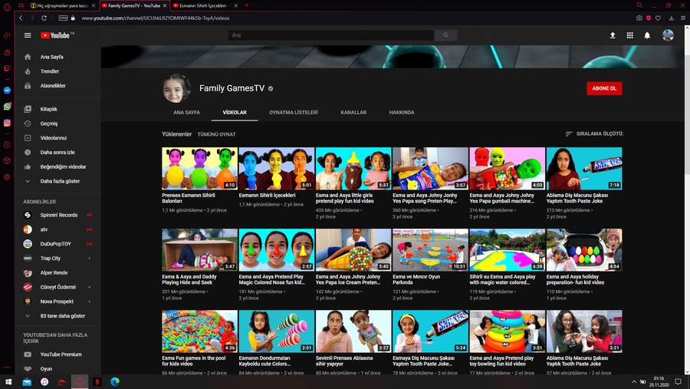Open Microsoft Edge from taskbar
Viewport: 690px width, 389px height.
coord(115,382)
